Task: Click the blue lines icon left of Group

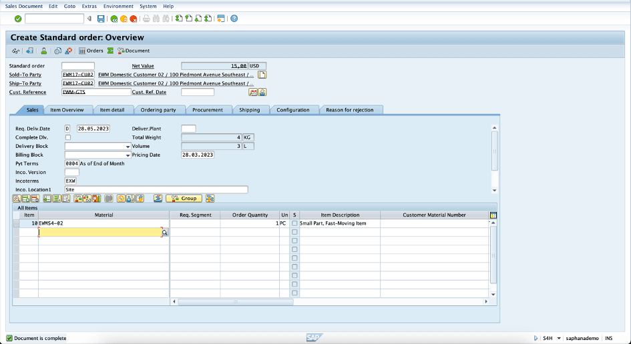Action: pos(158,199)
